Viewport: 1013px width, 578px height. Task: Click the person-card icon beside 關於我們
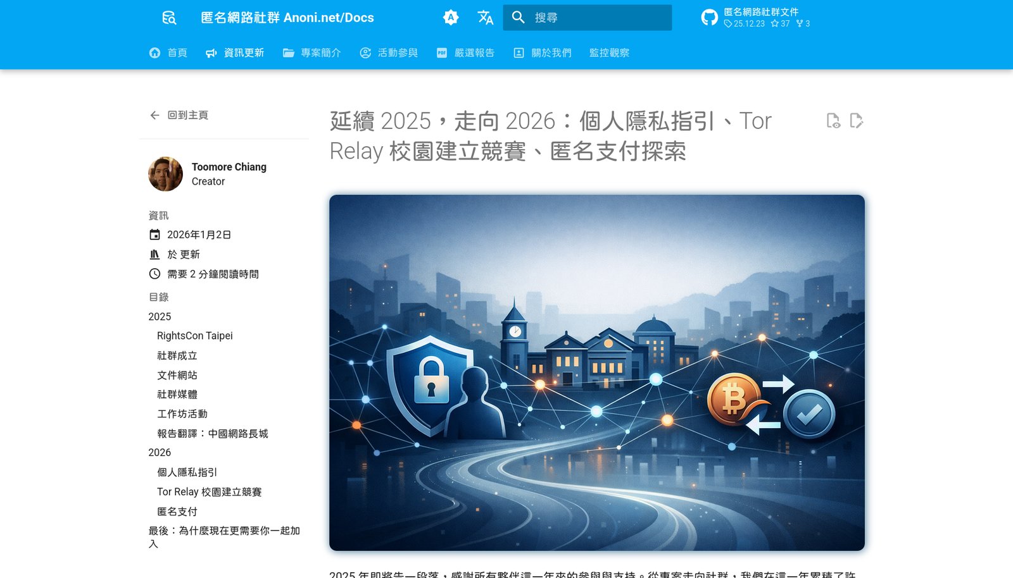tap(519, 53)
